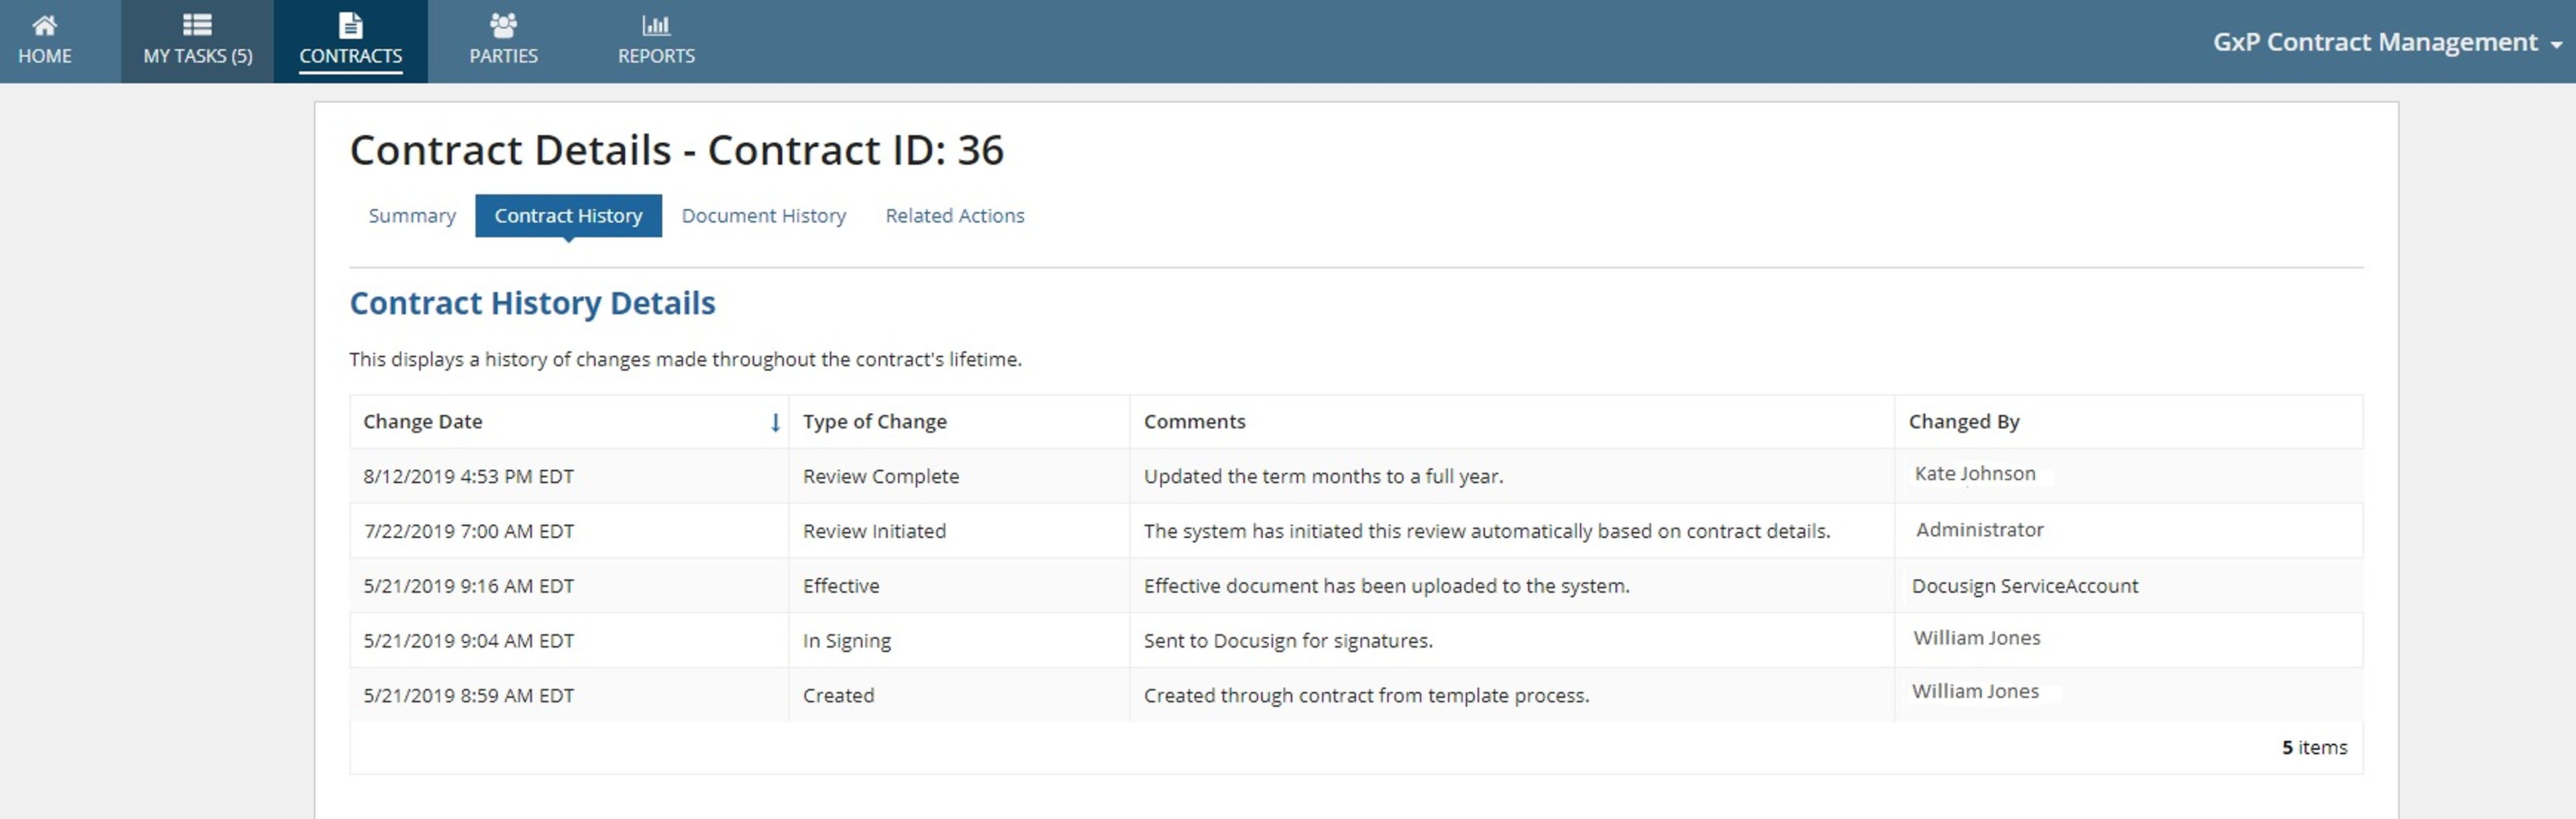
Task: Click the Type of Change column header
Action: click(874, 422)
